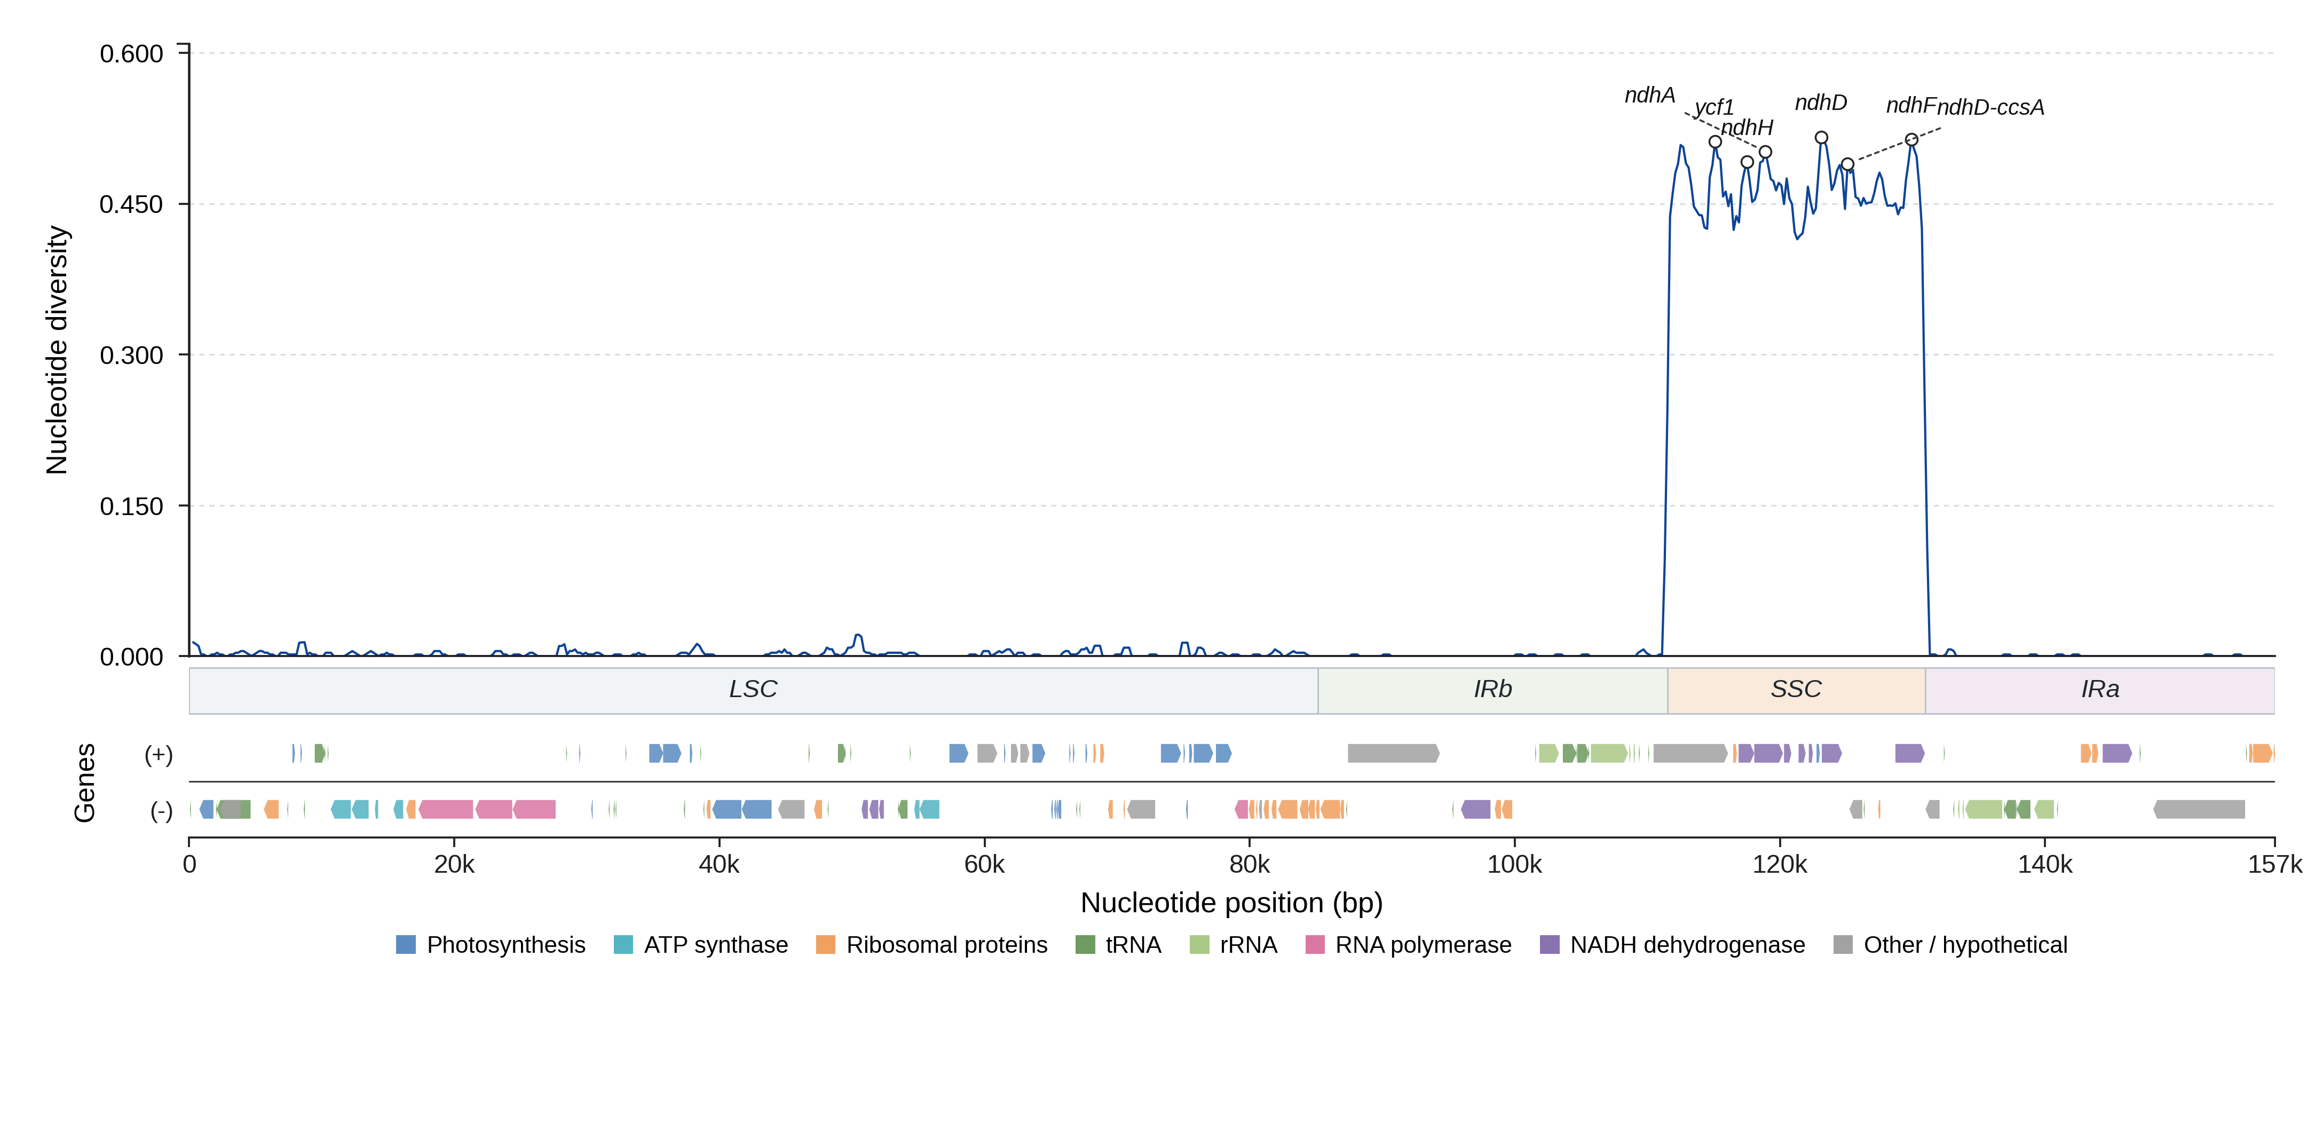Click the 0.000 y-axis tick label
Image resolution: width=2307 pixels, height=1122 pixels.
132,657
